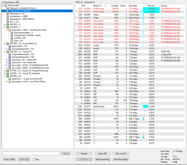Click the DateTime node icon
Viewport: 187px width, 165px height.
10,79
